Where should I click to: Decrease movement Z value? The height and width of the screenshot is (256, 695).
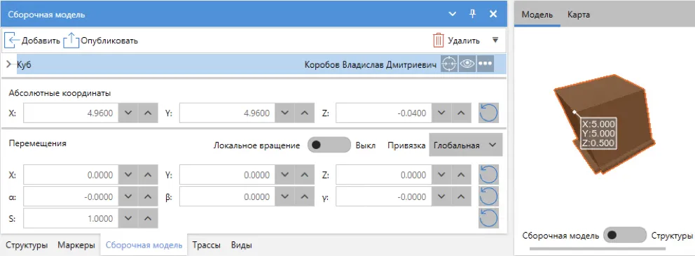(441, 175)
